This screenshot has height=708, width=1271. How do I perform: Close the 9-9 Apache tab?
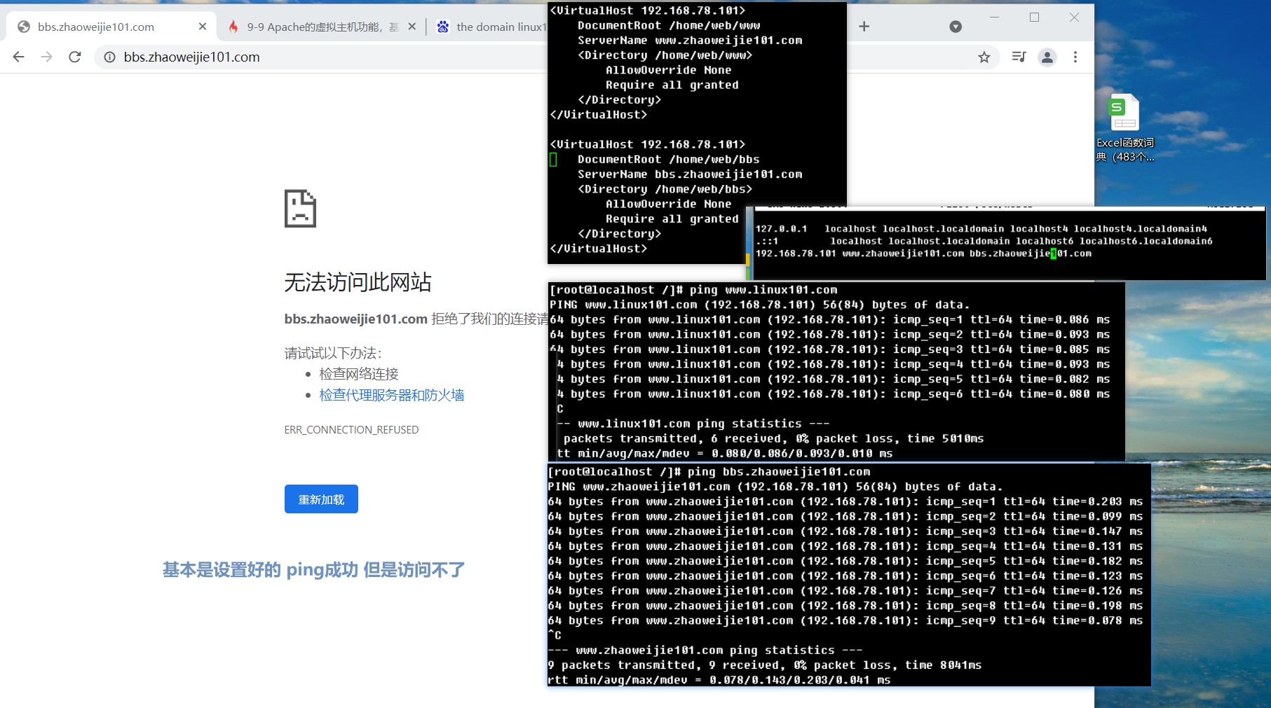412,27
